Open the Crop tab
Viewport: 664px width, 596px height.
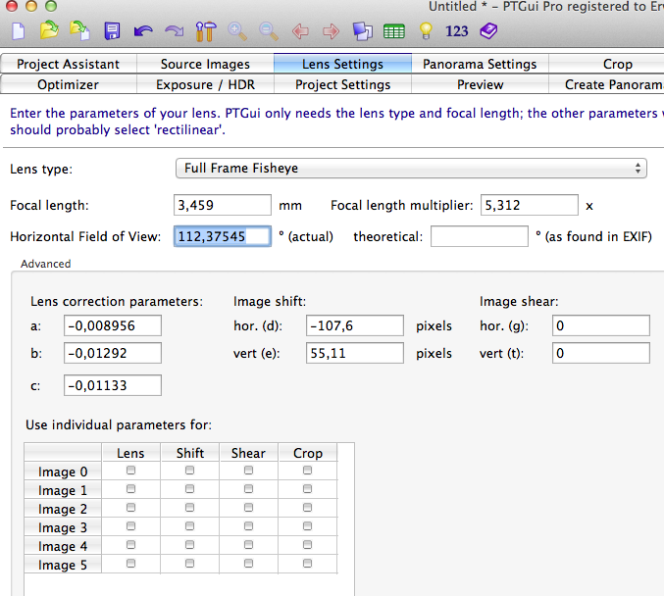[618, 64]
